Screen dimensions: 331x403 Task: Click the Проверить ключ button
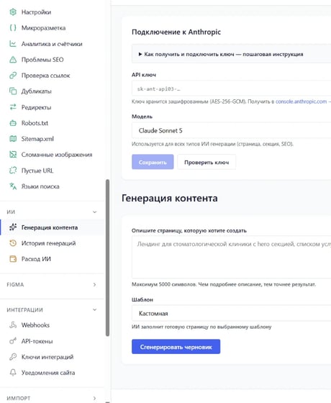coord(207,162)
